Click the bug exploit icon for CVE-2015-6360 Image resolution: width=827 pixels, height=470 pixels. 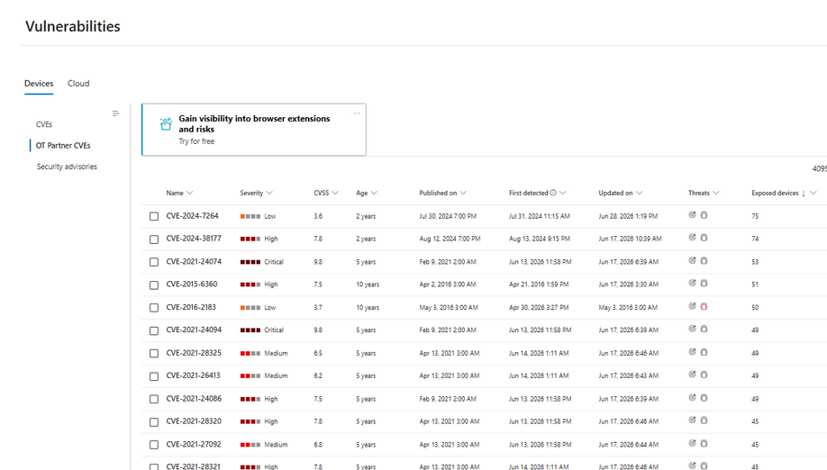click(704, 284)
